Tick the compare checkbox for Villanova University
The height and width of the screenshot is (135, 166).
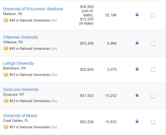[153, 44]
